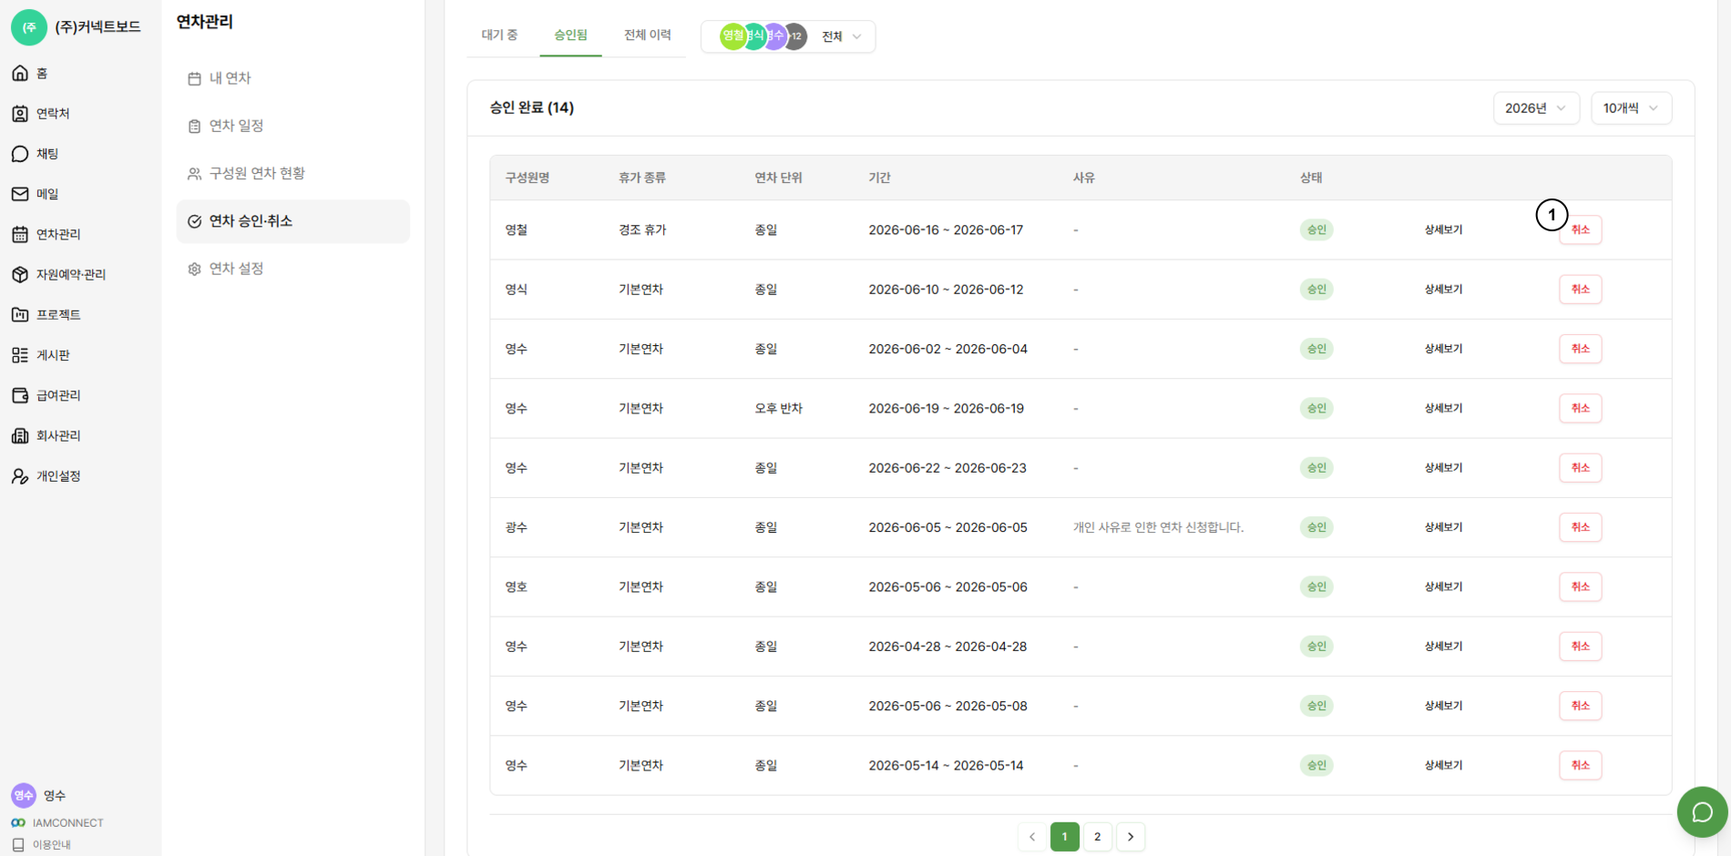Image resolution: width=1731 pixels, height=856 pixels.
Task: Open the 2026년 year dropdown
Action: point(1536,108)
